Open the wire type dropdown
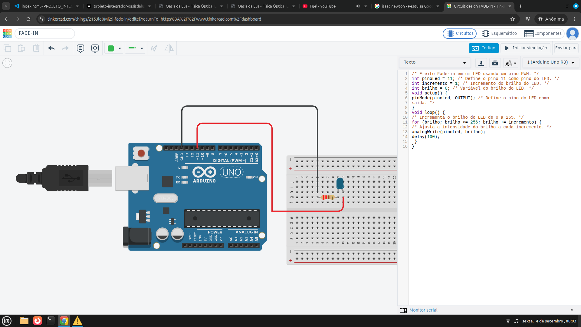The image size is (581, 327). (x=135, y=48)
